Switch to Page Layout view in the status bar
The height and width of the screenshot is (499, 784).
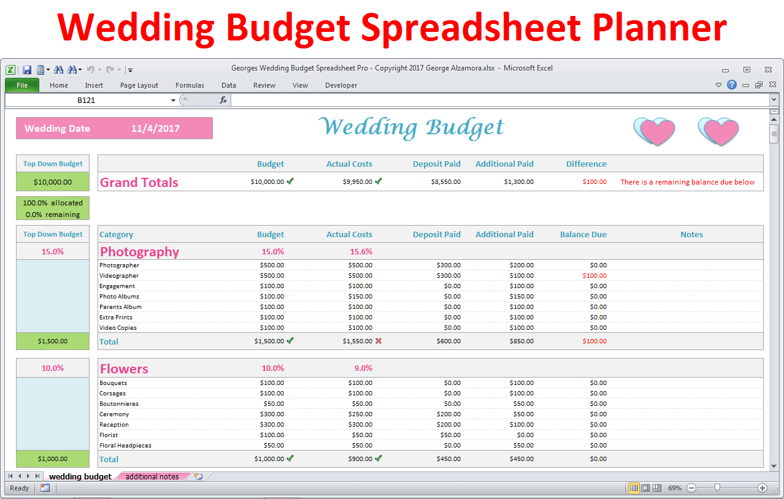pyautogui.click(x=645, y=488)
